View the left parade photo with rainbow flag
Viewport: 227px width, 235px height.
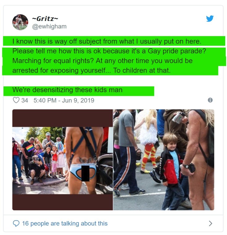[63, 160]
